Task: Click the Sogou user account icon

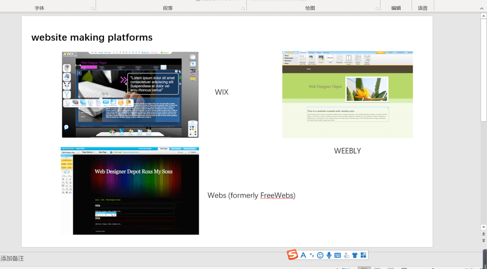Action: tap(346, 255)
